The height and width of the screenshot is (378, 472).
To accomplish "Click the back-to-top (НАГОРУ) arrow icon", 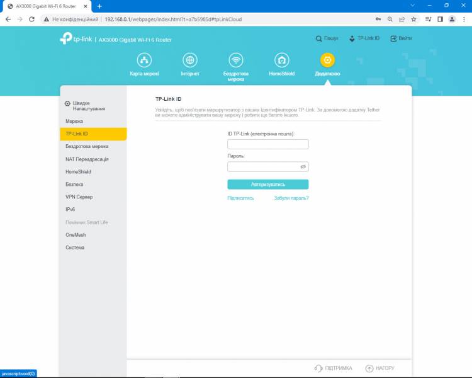I will [369, 368].
